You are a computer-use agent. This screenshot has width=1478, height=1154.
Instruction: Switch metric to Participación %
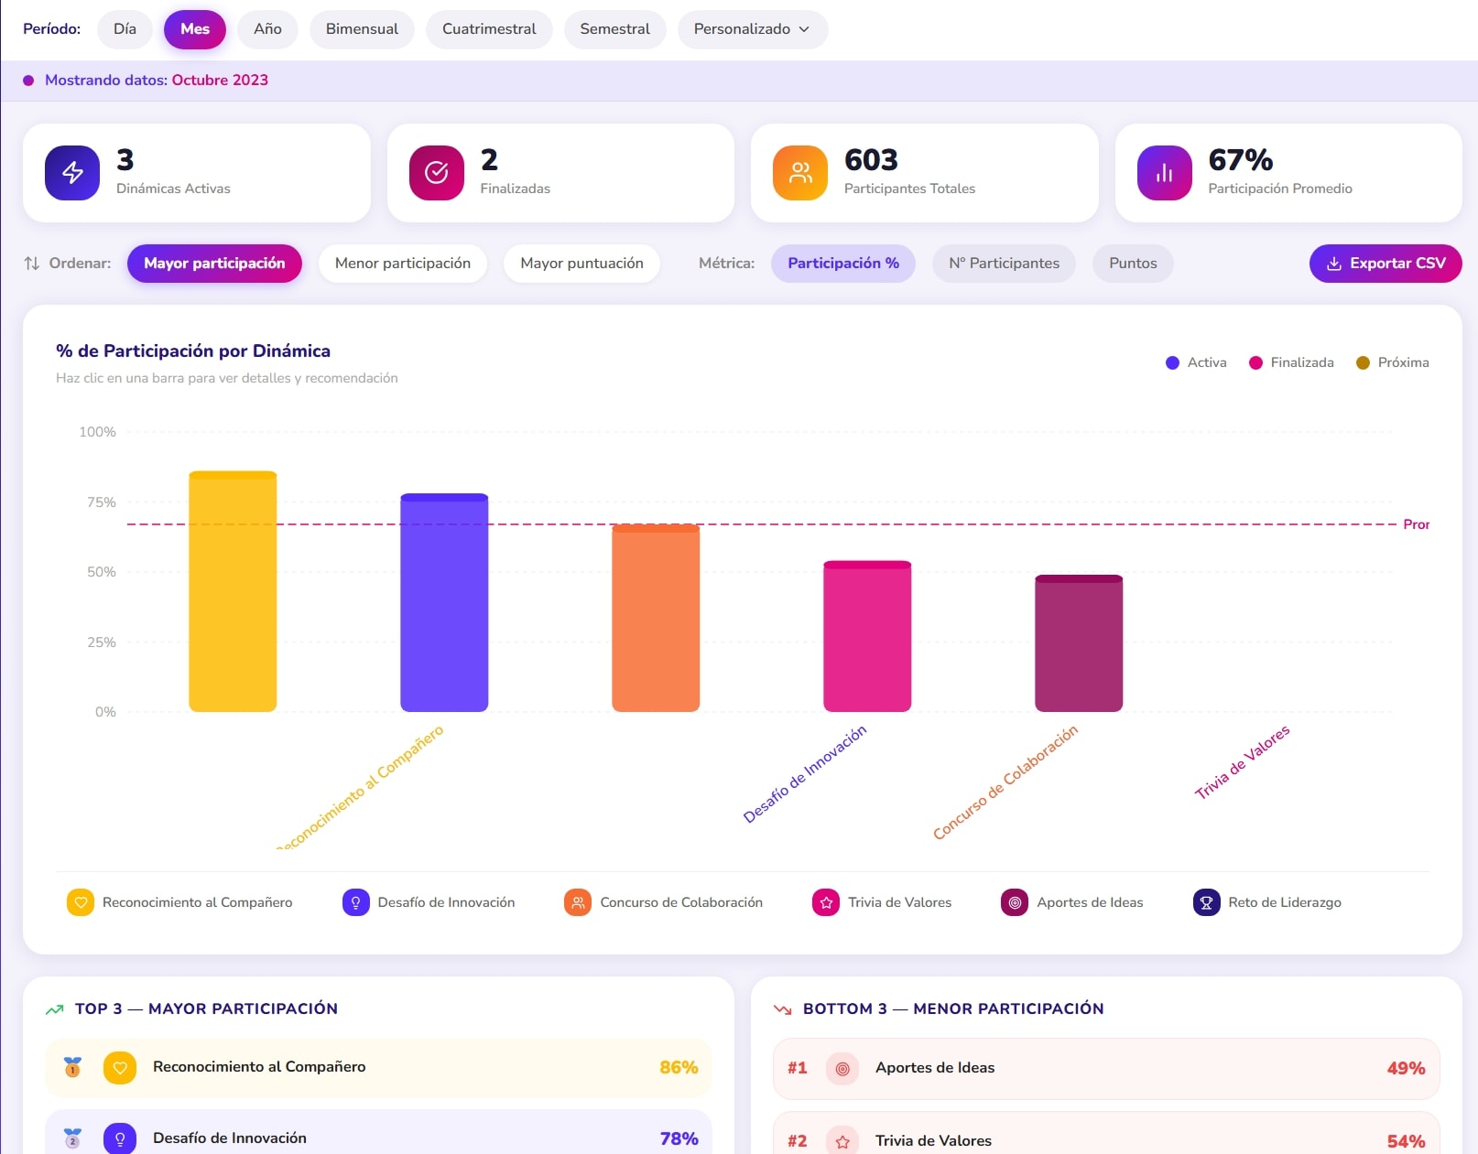pos(843,264)
